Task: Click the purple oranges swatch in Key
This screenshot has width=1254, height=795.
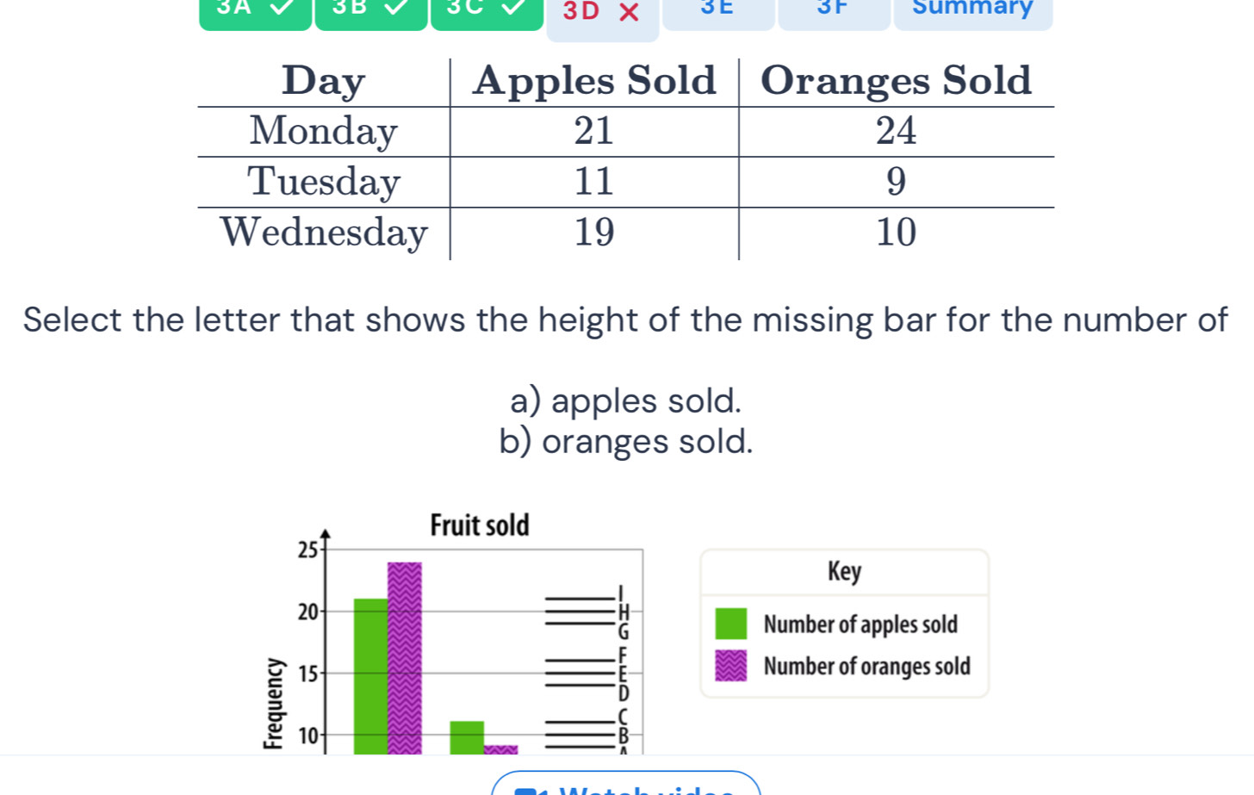Action: click(x=731, y=666)
